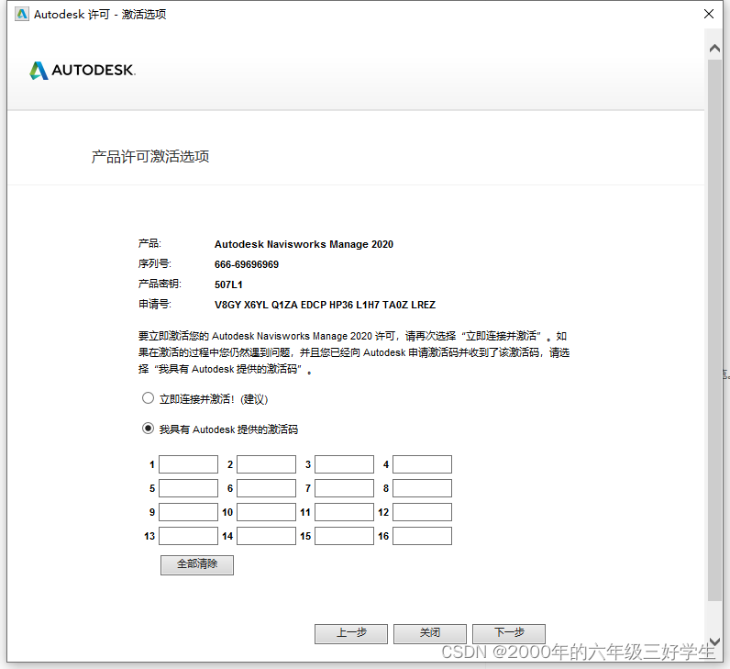The height and width of the screenshot is (669, 730).
Task: Click activation code field 14
Action: point(266,536)
